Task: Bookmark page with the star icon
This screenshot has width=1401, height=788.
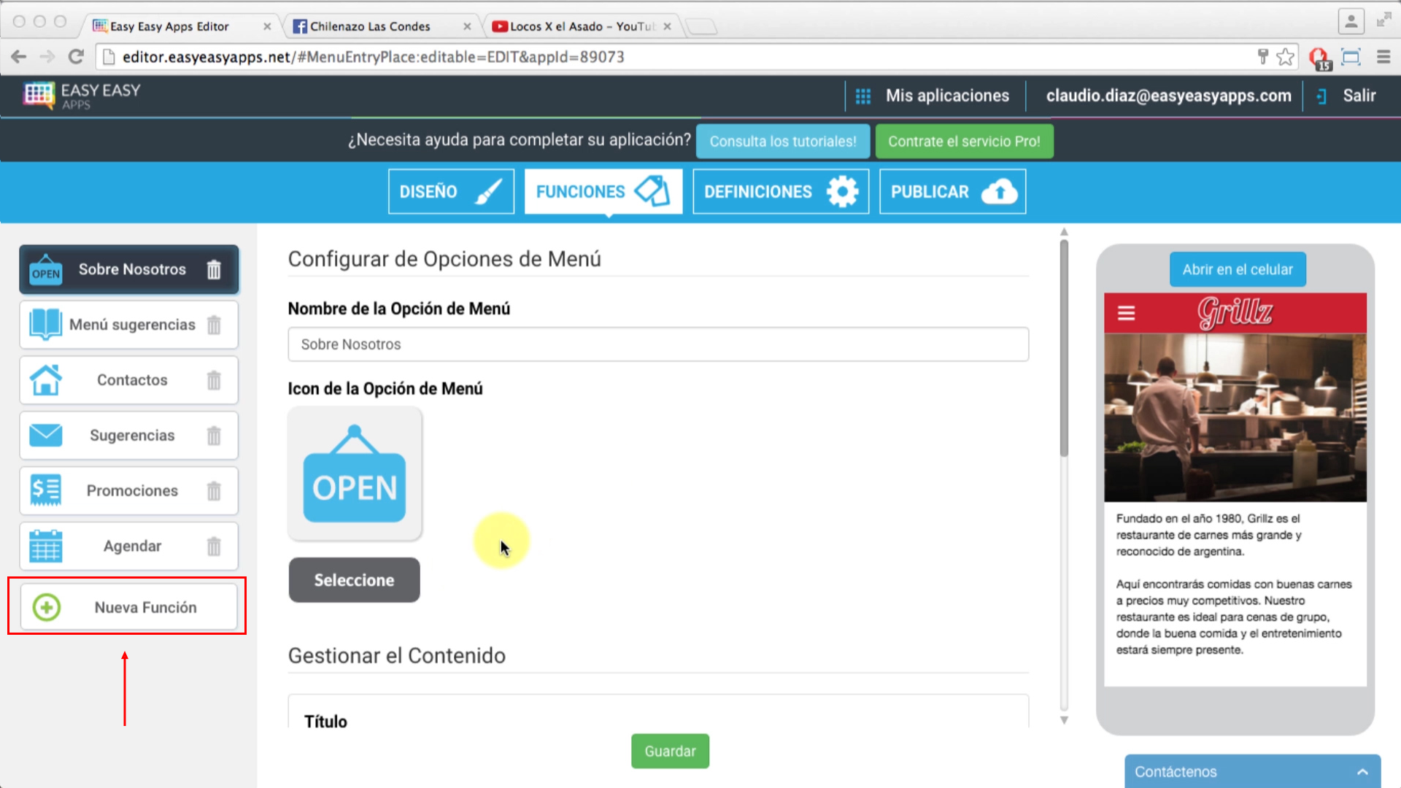Action: coord(1286,57)
